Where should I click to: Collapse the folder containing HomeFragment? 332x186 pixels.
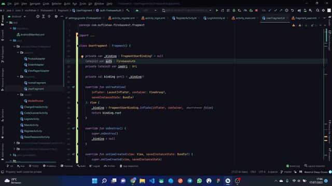(x=18, y=76)
